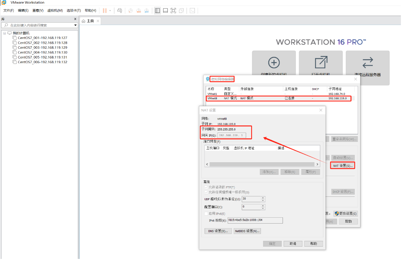Viewport: 402px width, 260px height.
Task: Click the 移除(R) button
Action: point(290,172)
